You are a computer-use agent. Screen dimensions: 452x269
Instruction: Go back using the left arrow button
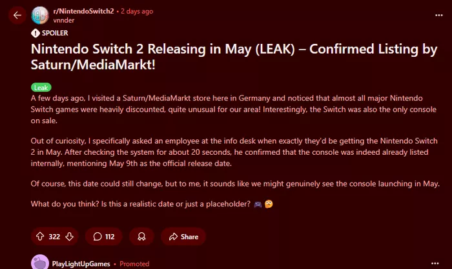17,15
